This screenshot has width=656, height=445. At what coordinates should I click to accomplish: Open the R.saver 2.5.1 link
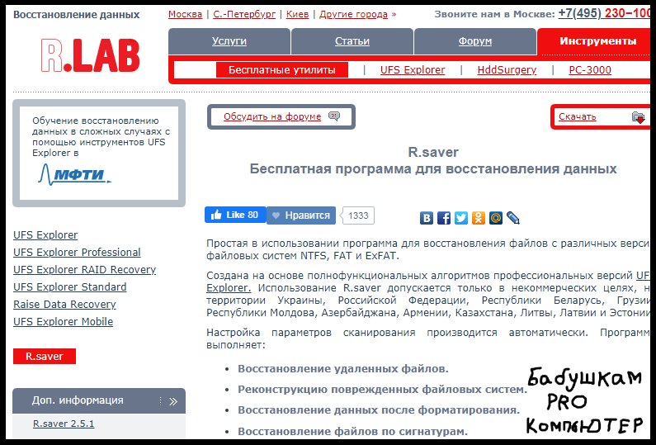pos(64,424)
